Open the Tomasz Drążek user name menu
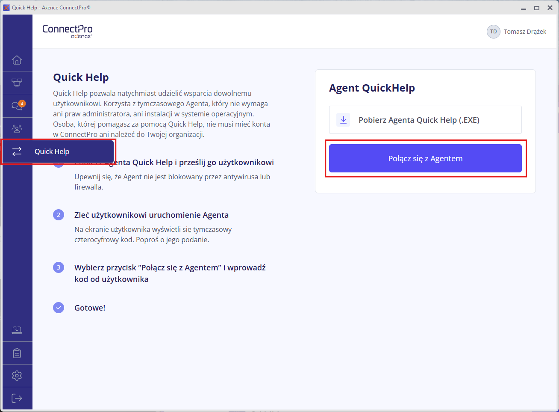Image resolution: width=559 pixels, height=412 pixels. (525, 32)
